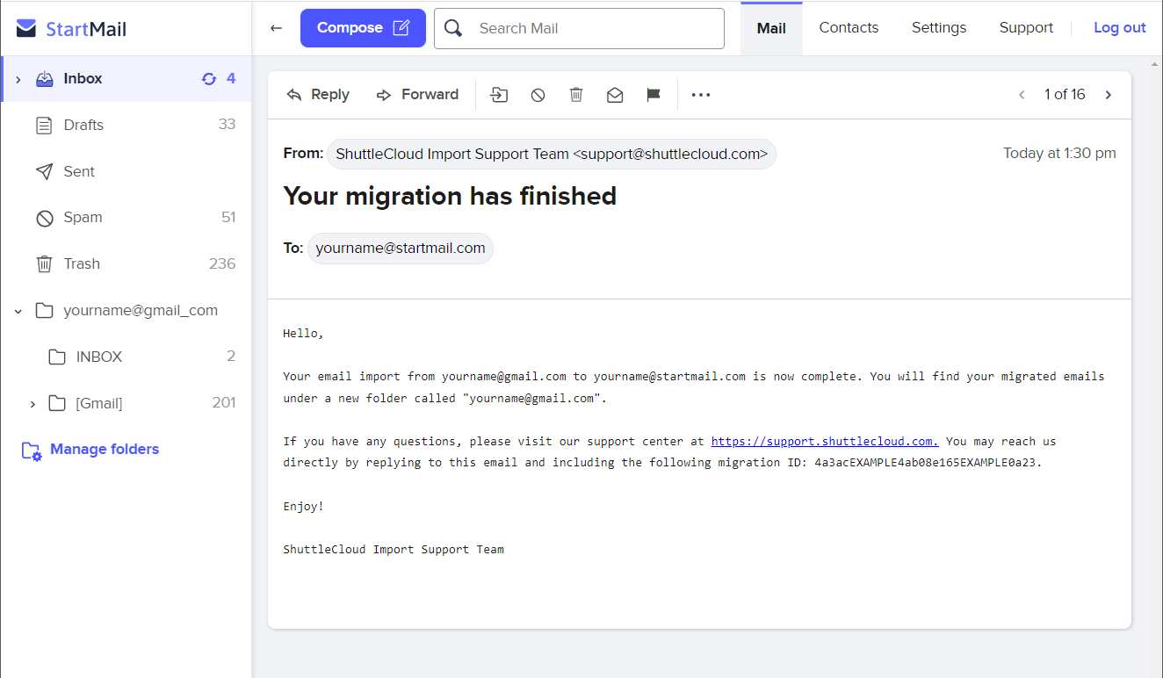Flag this email using the flag icon
The width and height of the screenshot is (1163, 678).
[x=654, y=94]
